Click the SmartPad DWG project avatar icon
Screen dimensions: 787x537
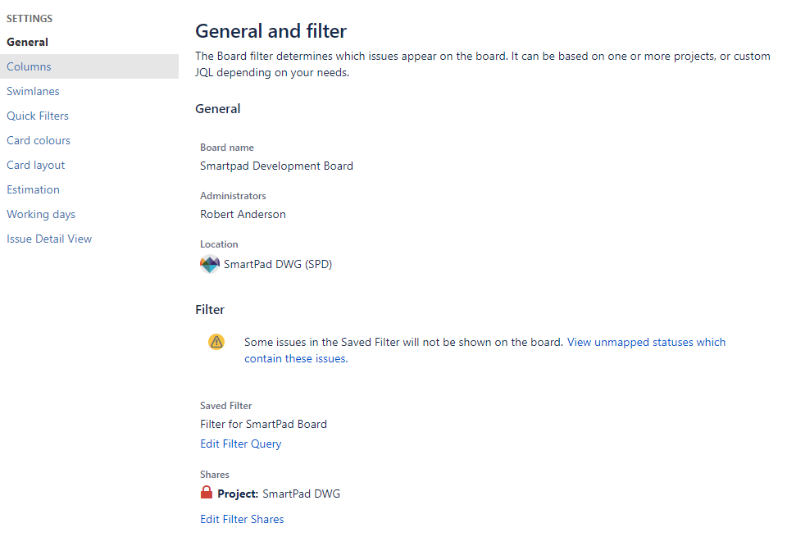[x=210, y=264]
